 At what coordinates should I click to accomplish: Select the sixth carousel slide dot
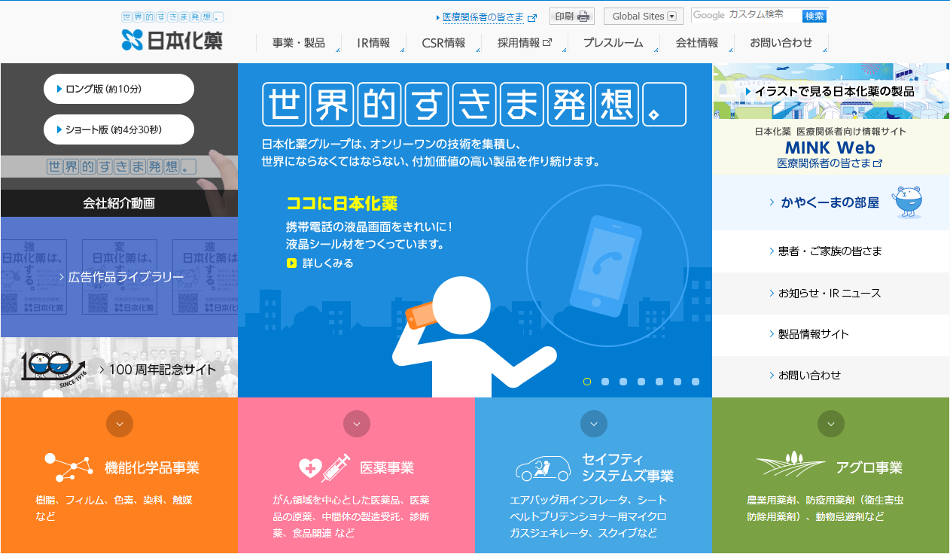pyautogui.click(x=677, y=382)
